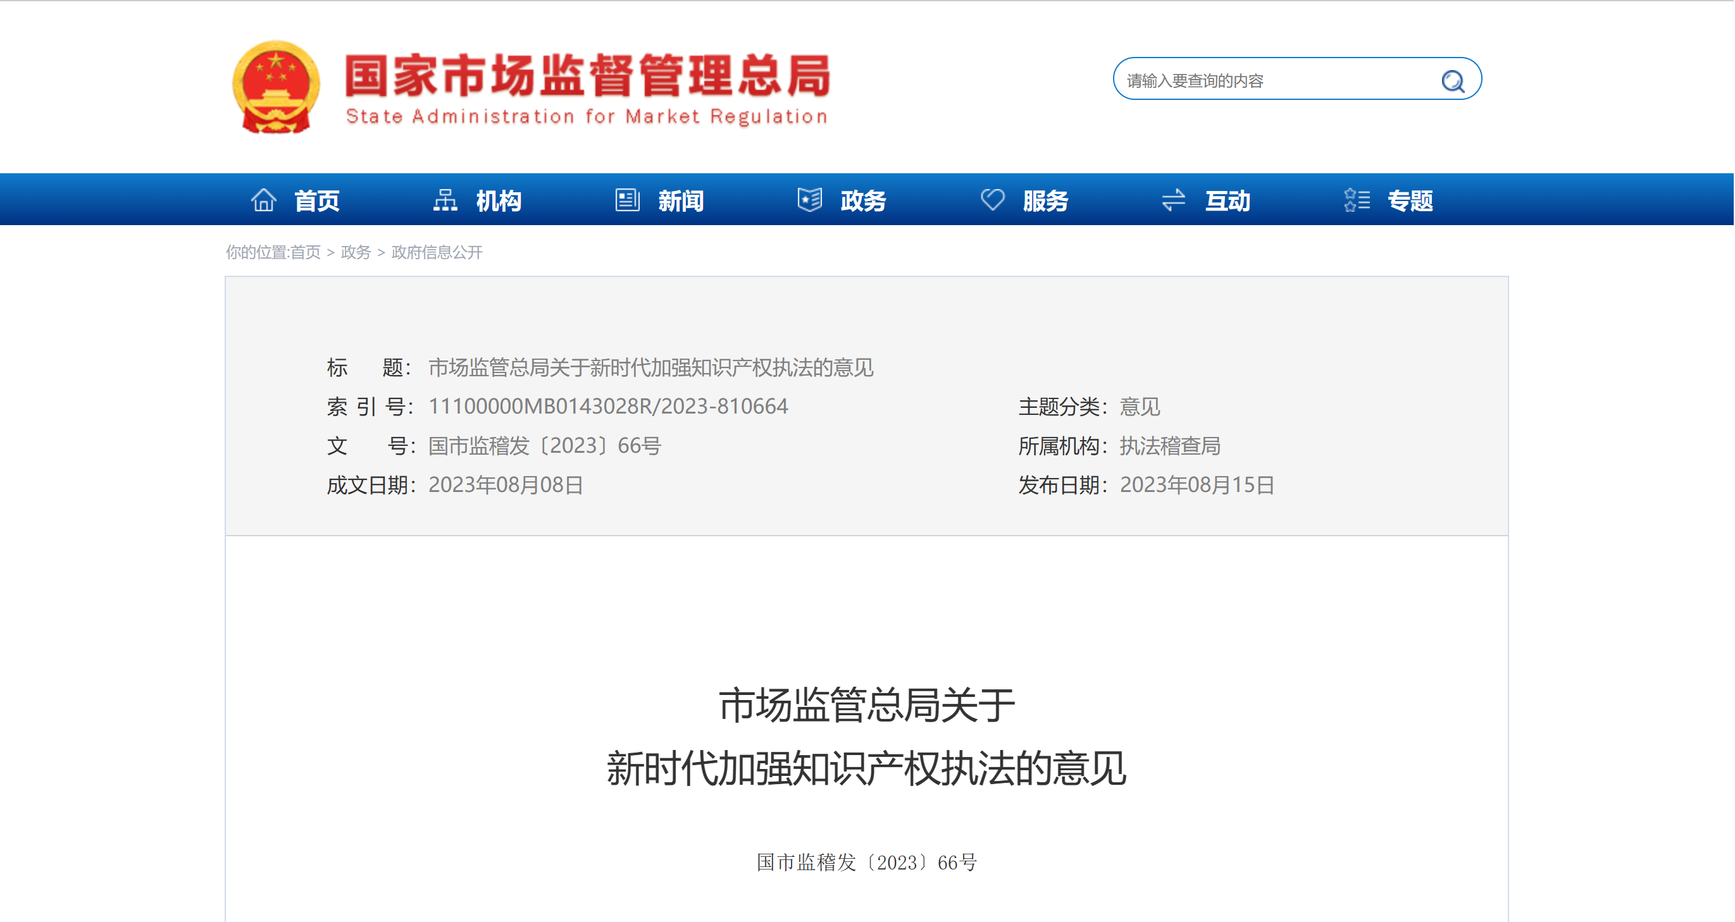Open the 首页 navigation menu item
The height and width of the screenshot is (922, 1735).
pyautogui.click(x=316, y=200)
